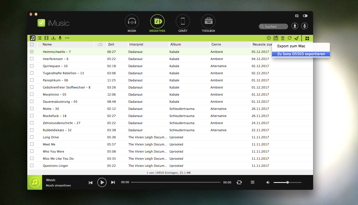
Task: Click the broom cleanup icon
Action: (297, 38)
